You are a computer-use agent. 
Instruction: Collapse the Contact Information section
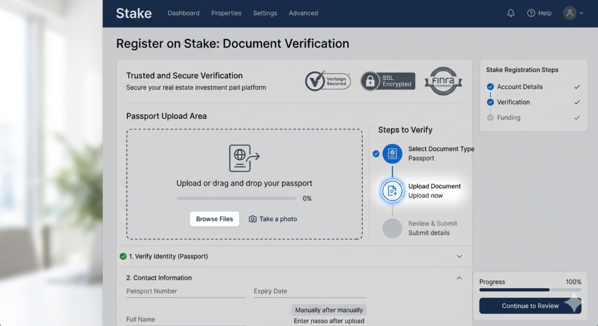pyautogui.click(x=459, y=278)
